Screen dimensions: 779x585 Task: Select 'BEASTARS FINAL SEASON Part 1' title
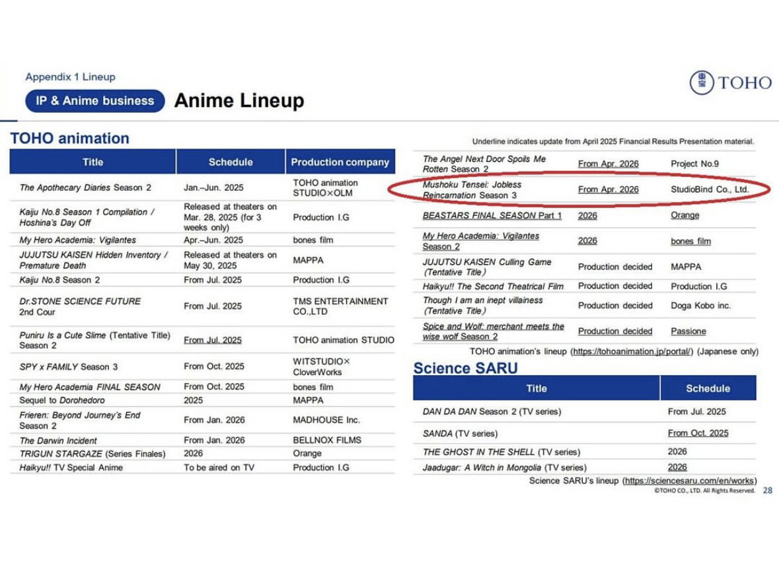pyautogui.click(x=492, y=215)
